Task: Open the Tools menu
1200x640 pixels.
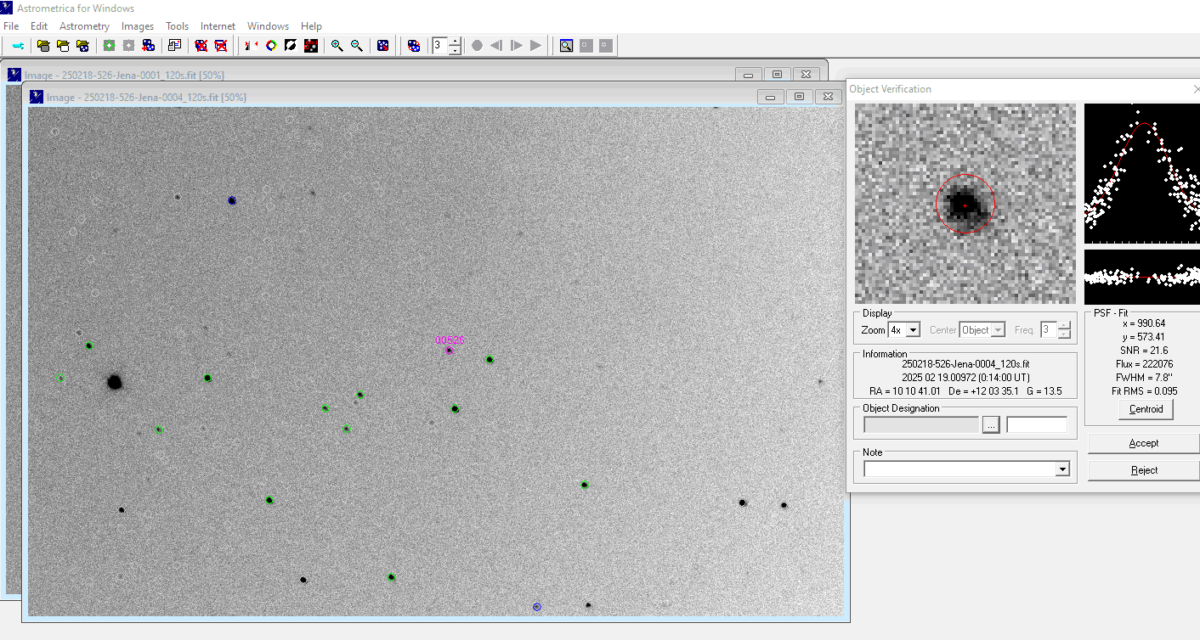Action: point(178,26)
